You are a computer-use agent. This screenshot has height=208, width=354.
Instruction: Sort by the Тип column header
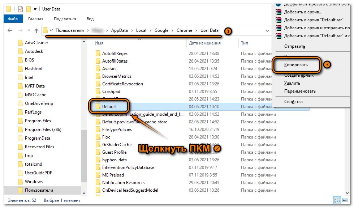(245, 43)
